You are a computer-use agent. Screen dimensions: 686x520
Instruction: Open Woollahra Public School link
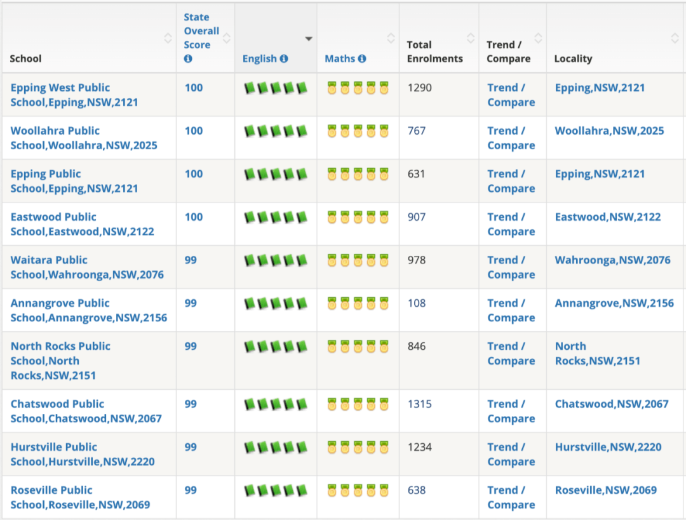click(x=84, y=138)
